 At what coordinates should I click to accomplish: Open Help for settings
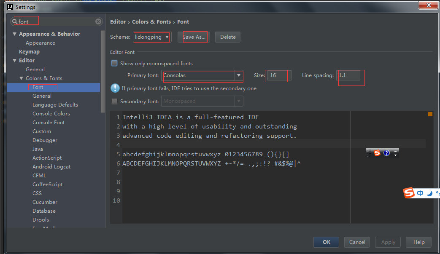click(x=418, y=242)
